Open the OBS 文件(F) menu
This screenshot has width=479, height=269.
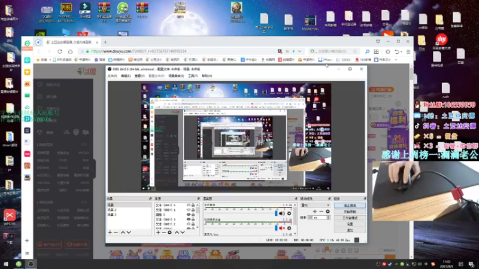[112, 76]
